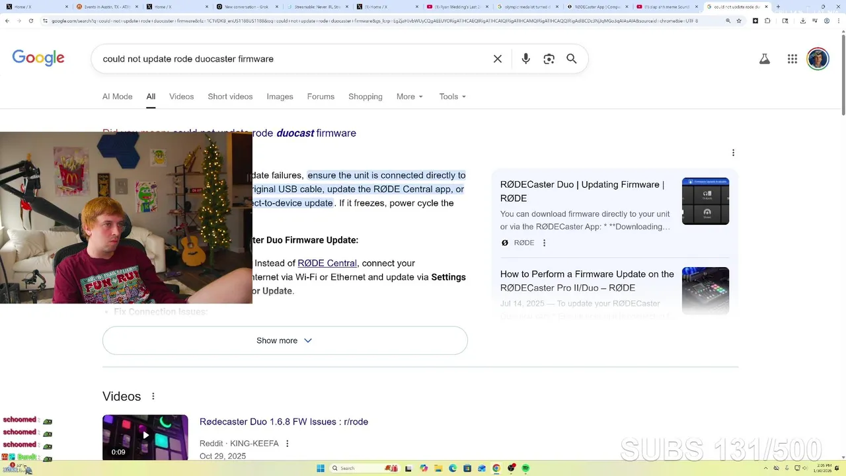Click RØDE source favicon

(x=505, y=243)
